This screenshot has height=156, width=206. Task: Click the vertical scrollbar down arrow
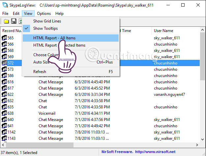tap(202, 139)
